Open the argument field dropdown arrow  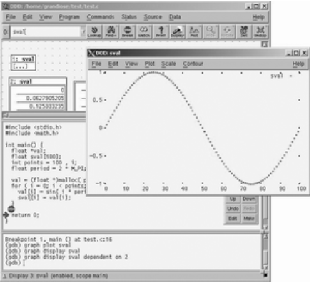click(x=83, y=32)
